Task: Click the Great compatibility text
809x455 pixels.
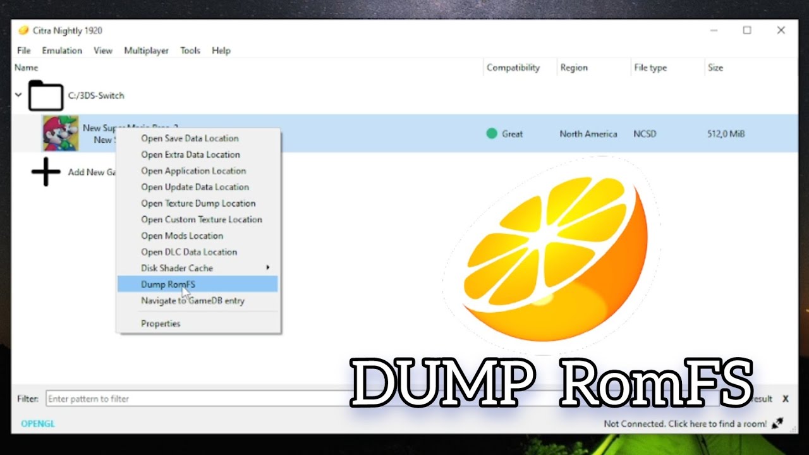Action: [512, 134]
